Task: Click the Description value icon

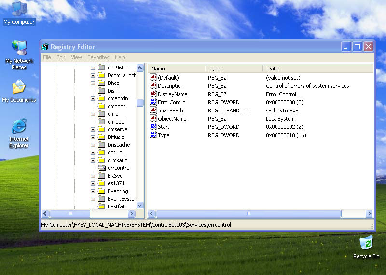Action: click(153, 86)
